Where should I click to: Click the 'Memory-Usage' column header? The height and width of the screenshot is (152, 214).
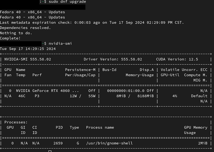(x=140, y=75)
